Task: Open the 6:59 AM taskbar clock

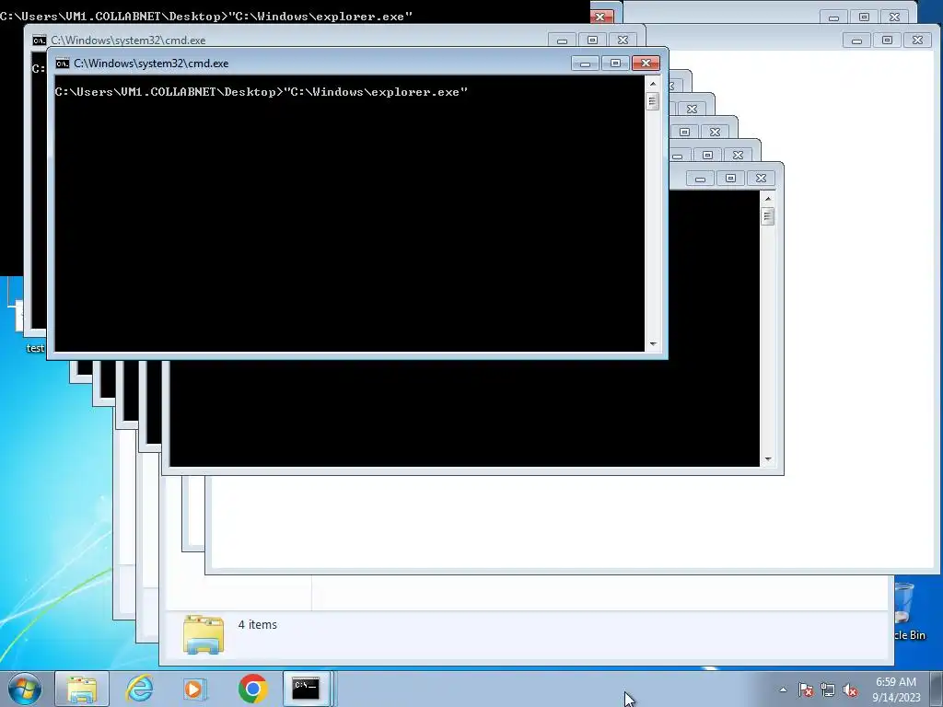Action: click(x=895, y=690)
